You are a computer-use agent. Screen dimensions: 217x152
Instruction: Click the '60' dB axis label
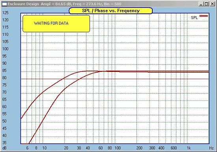[4, 107]
